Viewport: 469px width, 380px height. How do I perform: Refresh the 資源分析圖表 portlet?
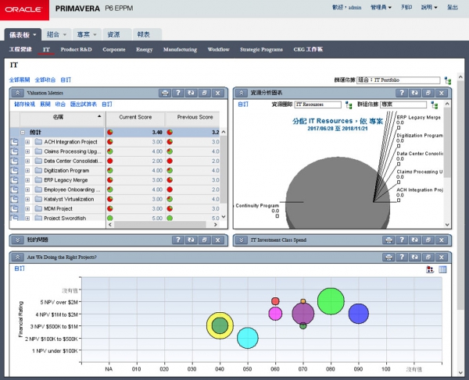(x=415, y=93)
